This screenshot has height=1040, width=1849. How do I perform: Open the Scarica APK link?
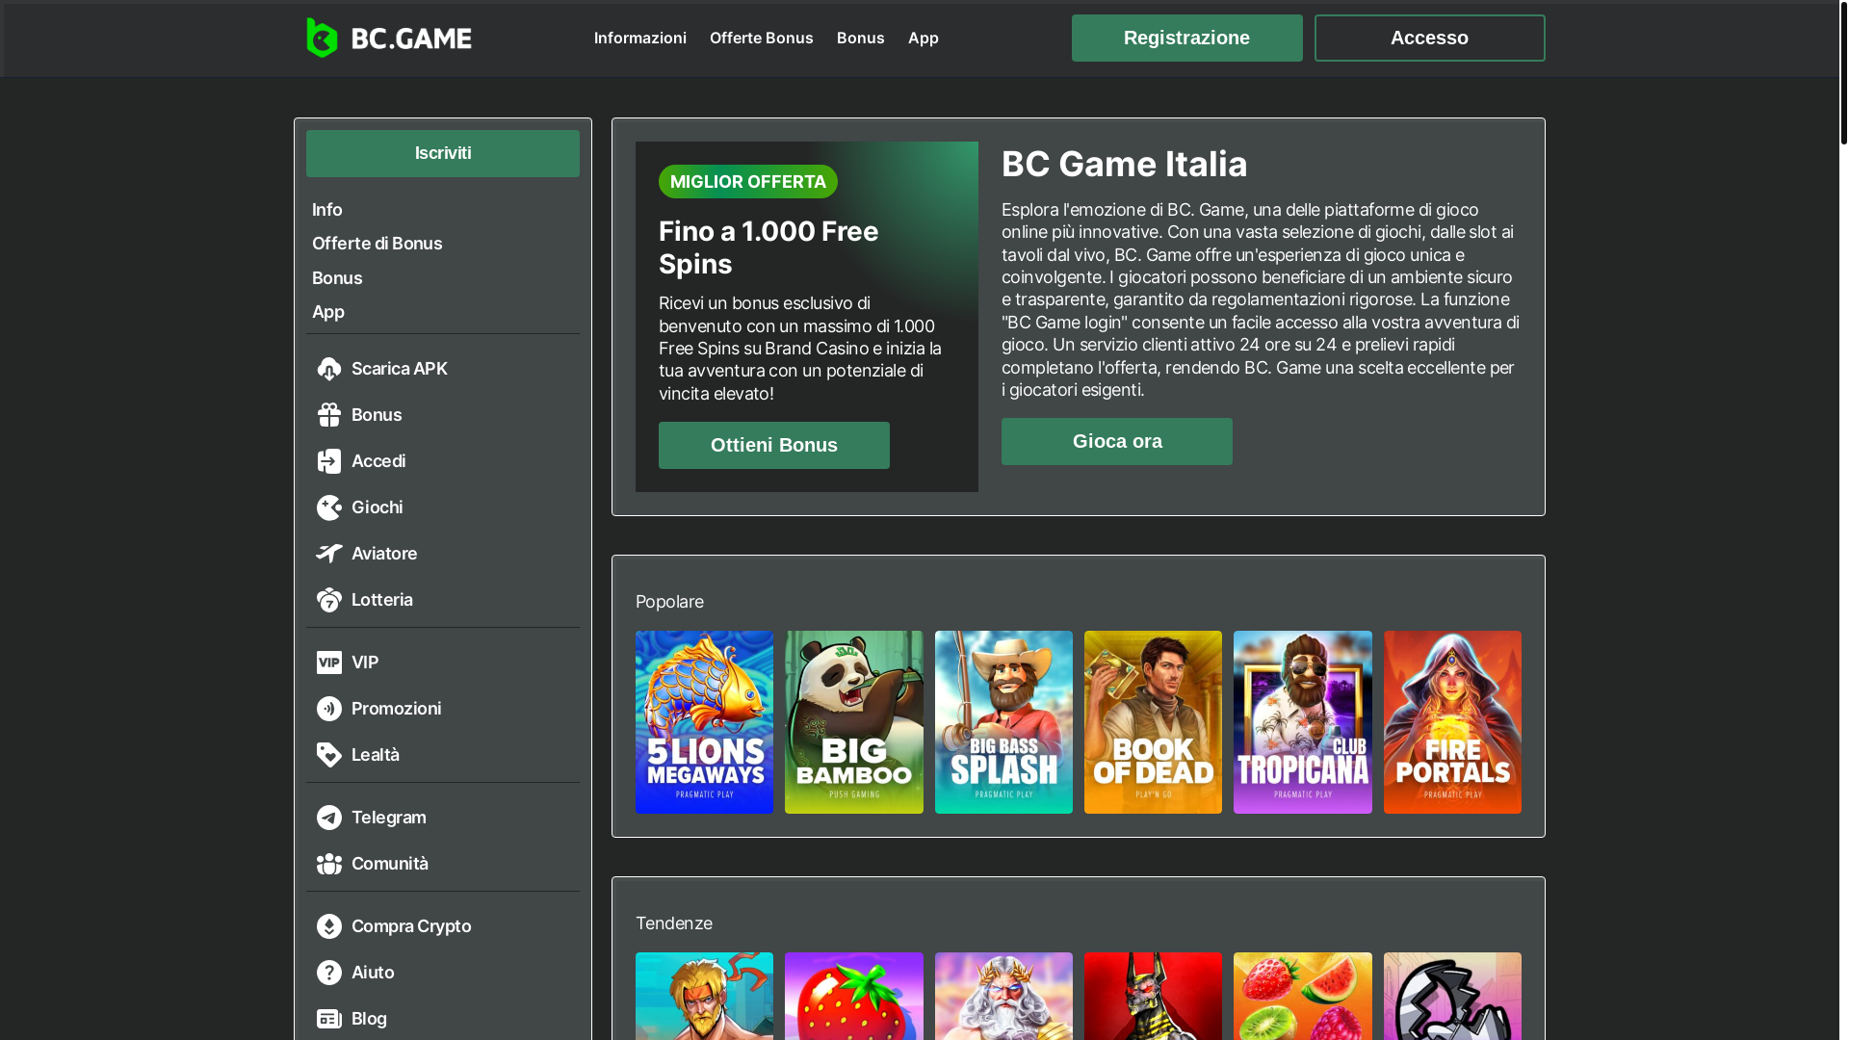click(400, 369)
